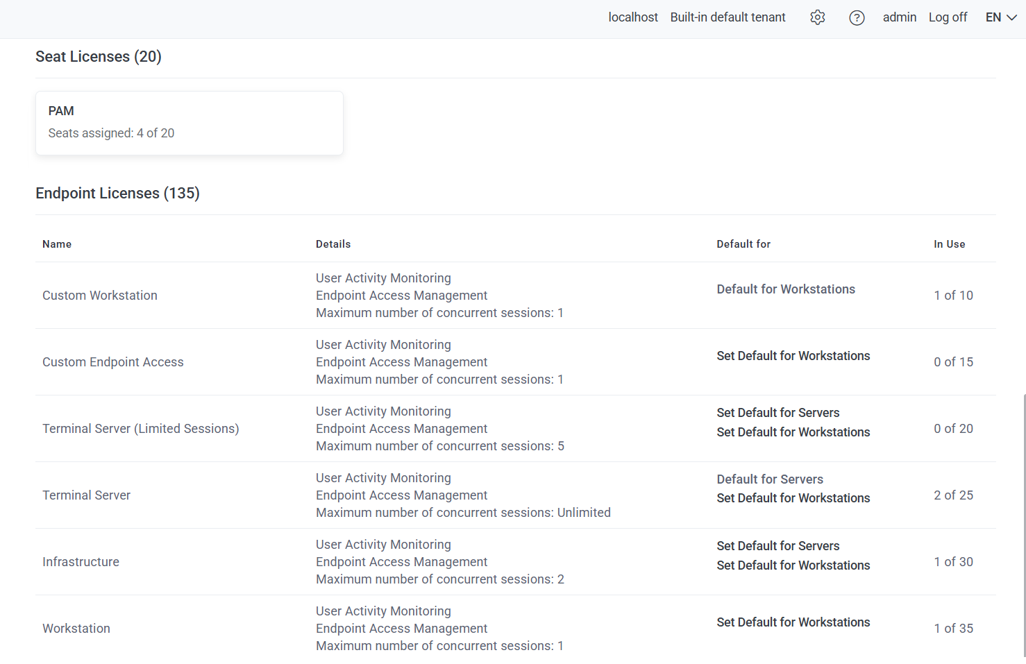Screen dimensions: 1026x664
Task: Open the settings gear icon
Action: tap(817, 17)
